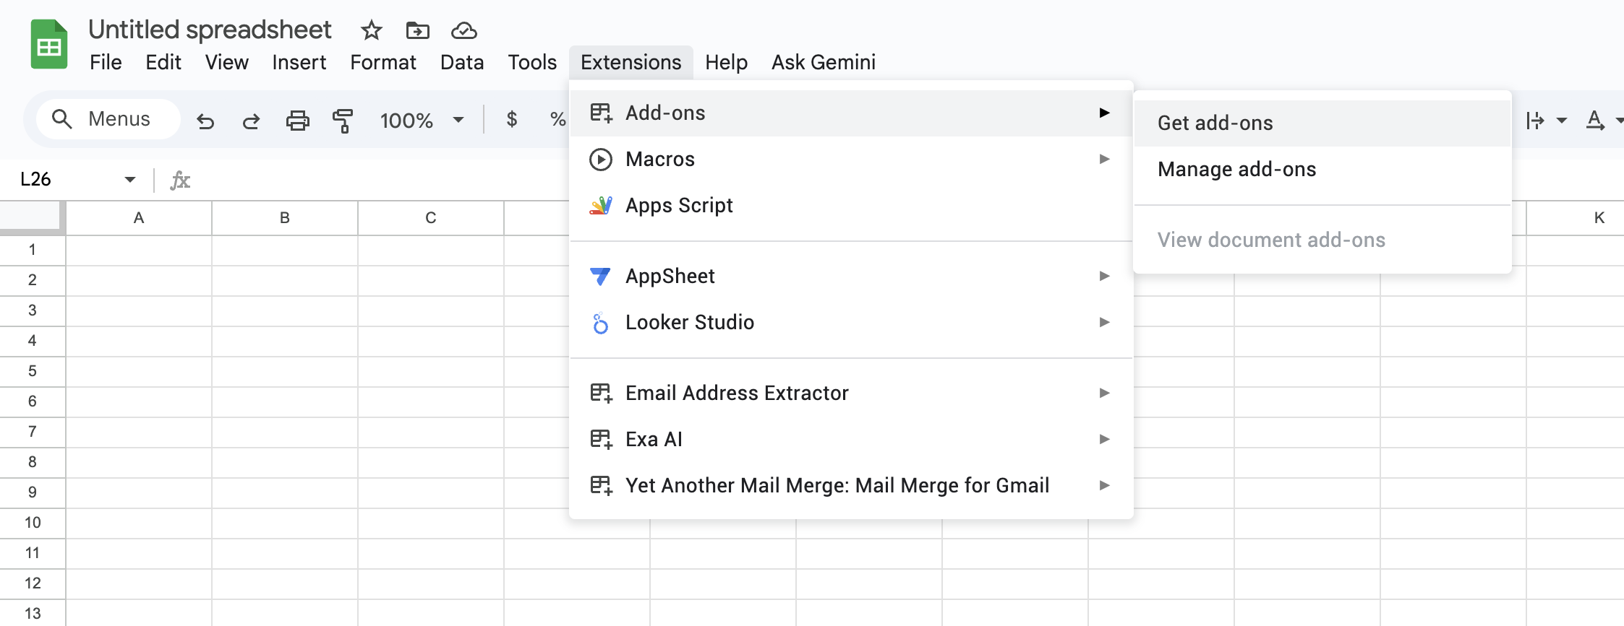1624x626 pixels.
Task: Open the Google Sheets home logo
Action: click(x=49, y=45)
